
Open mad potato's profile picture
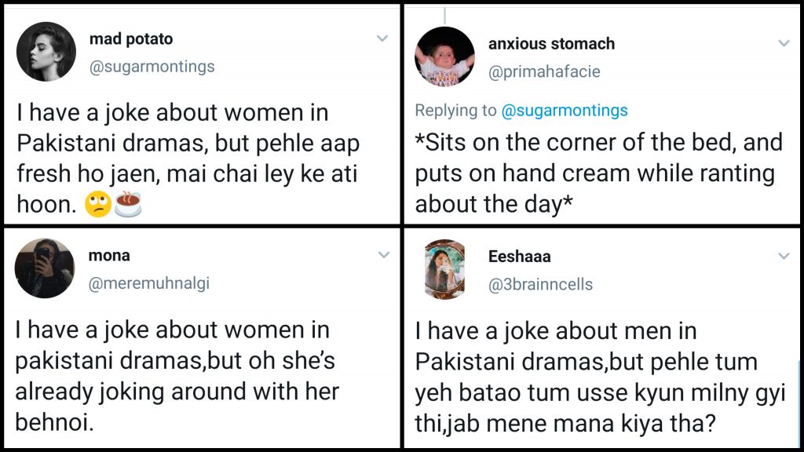tap(45, 52)
